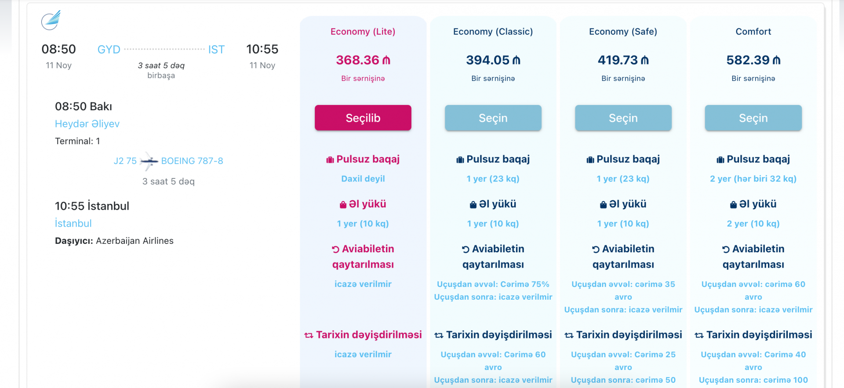Image resolution: width=844 pixels, height=388 pixels.
Task: Choose Economy (Classic) with Seçin button
Action: pyautogui.click(x=493, y=118)
